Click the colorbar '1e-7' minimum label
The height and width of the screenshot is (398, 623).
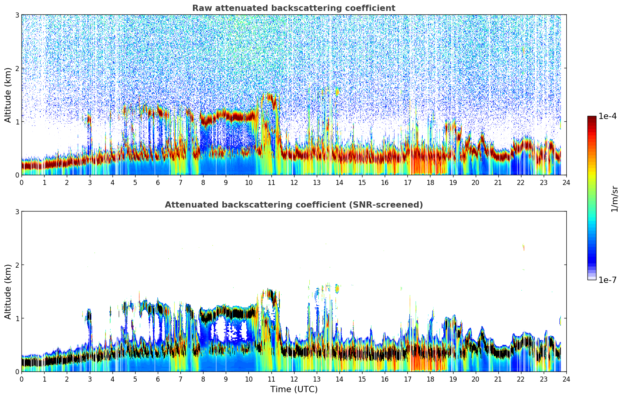(x=607, y=280)
